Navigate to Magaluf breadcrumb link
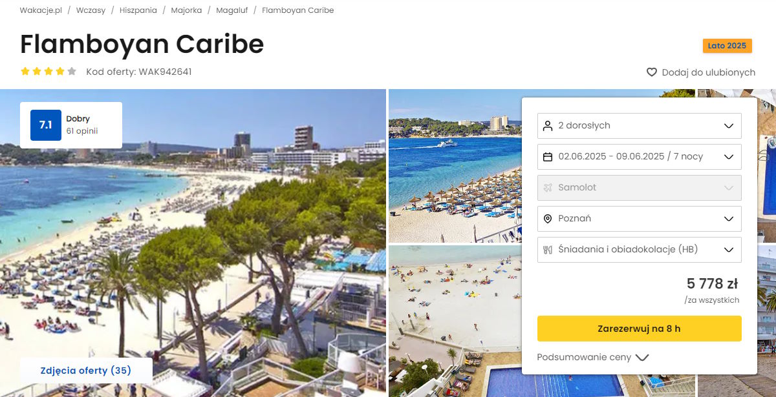This screenshot has width=776, height=397. pyautogui.click(x=232, y=10)
